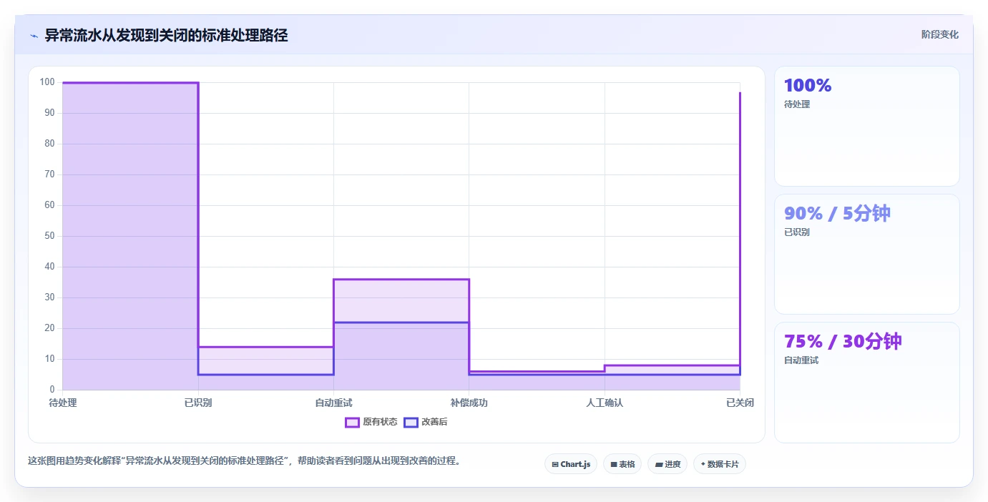Toggle the 改善后 legend color swatch

(x=411, y=422)
